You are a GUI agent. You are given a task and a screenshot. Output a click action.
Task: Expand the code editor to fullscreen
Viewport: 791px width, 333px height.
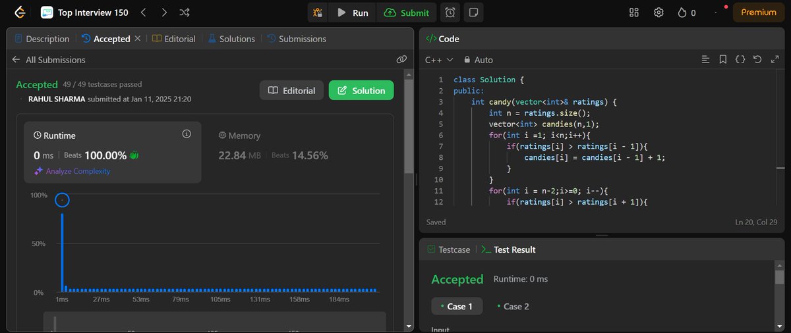(775, 59)
